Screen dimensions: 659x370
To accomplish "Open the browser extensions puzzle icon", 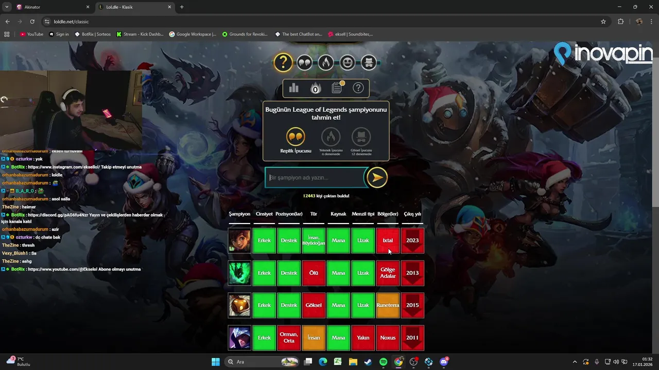I will (620, 22).
